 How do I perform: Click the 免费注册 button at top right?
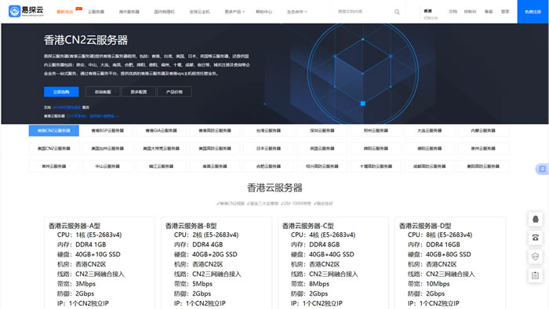point(533,12)
